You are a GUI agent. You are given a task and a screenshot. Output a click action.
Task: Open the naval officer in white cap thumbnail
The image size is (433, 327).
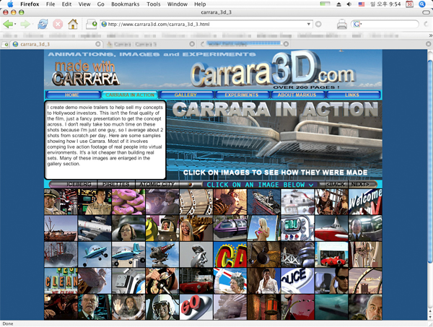(x=61, y=202)
